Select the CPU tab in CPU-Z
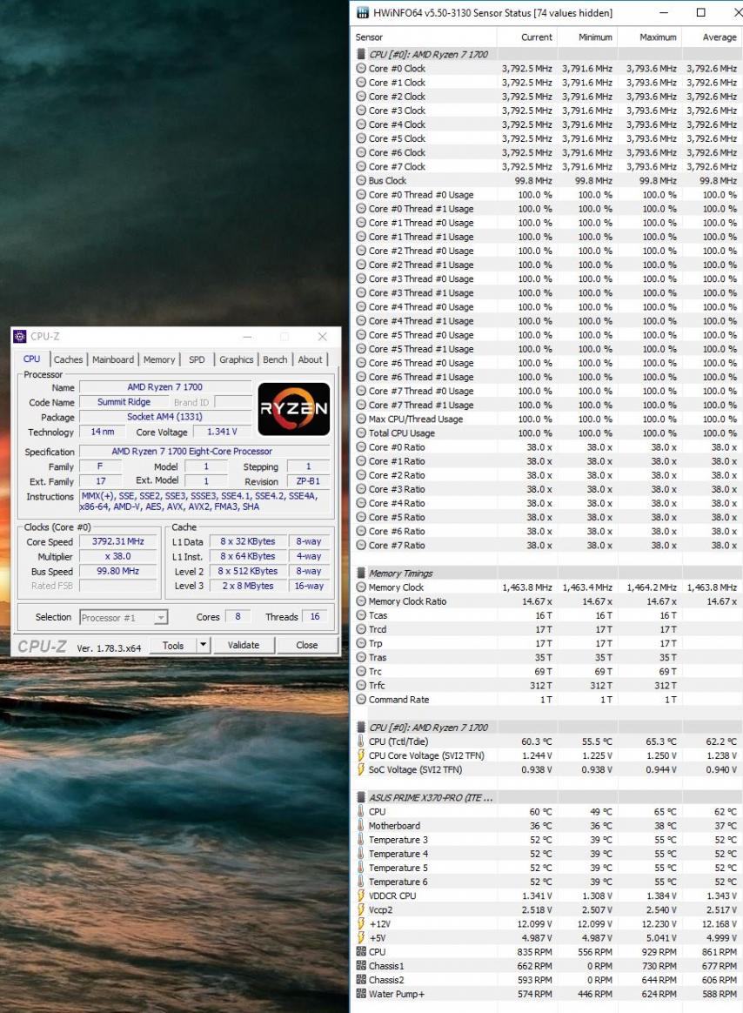Viewport: 743px width, 1013px height. click(31, 359)
